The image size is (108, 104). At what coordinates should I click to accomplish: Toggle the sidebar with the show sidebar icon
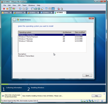tap(32, 9)
